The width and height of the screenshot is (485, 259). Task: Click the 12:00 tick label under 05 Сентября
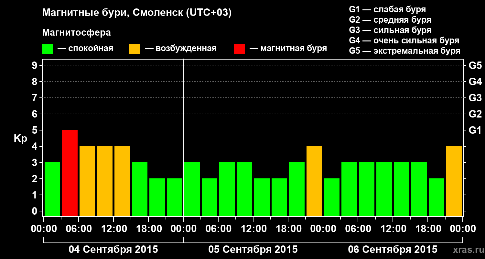(x=253, y=229)
